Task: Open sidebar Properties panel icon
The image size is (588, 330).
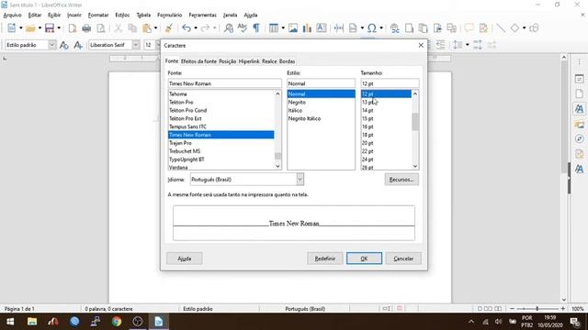Action: click(x=579, y=79)
